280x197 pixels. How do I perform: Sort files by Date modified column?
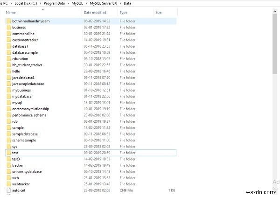(x=95, y=13)
